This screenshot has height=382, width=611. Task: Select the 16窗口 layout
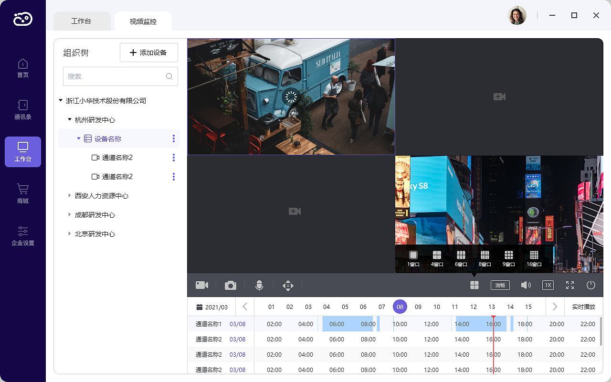click(534, 258)
